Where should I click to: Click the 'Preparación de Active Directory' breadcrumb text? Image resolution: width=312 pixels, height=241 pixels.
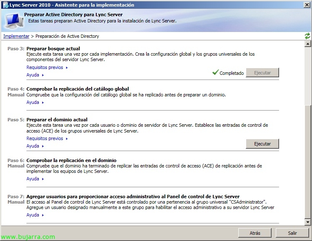click(67, 36)
